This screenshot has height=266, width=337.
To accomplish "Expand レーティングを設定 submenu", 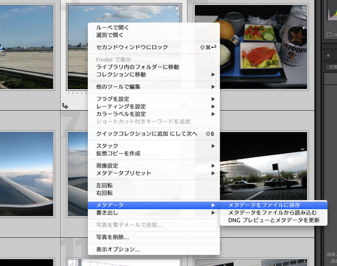I will (154, 107).
